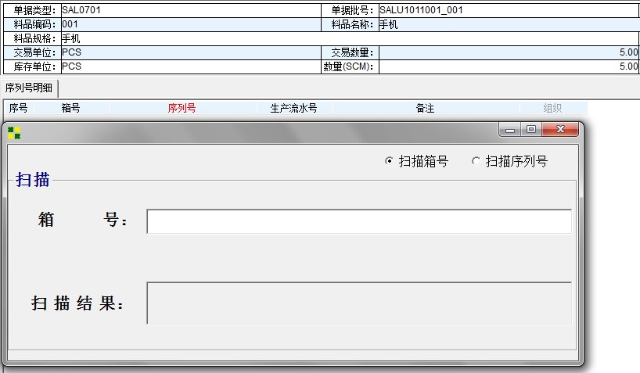This screenshot has height=373, width=640.
Task: Click the 扫描结果 result field
Action: click(358, 303)
